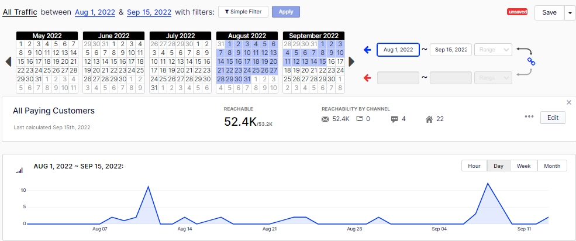
Task: Click the web push channel icon
Action: tap(360, 119)
